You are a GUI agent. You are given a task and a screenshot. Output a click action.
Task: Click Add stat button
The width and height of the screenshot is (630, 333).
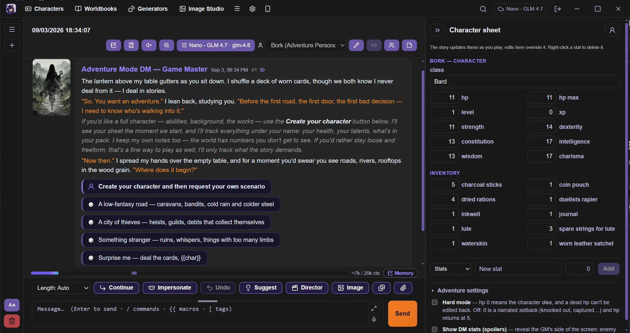pyautogui.click(x=608, y=269)
